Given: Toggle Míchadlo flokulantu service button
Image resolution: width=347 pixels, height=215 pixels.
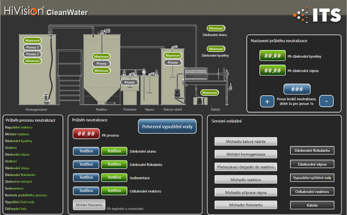Looking at the screenshot, I should tap(246, 205).
